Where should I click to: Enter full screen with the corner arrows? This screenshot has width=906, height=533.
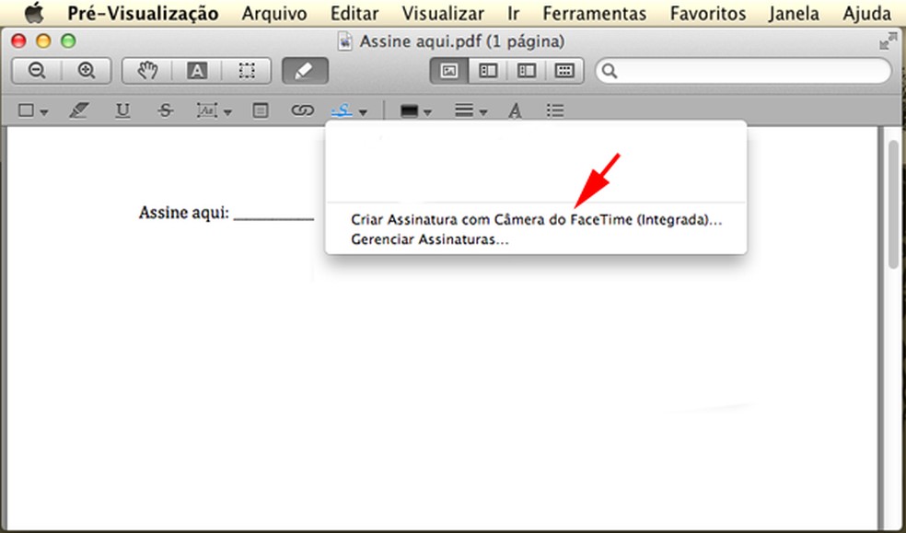[x=888, y=41]
